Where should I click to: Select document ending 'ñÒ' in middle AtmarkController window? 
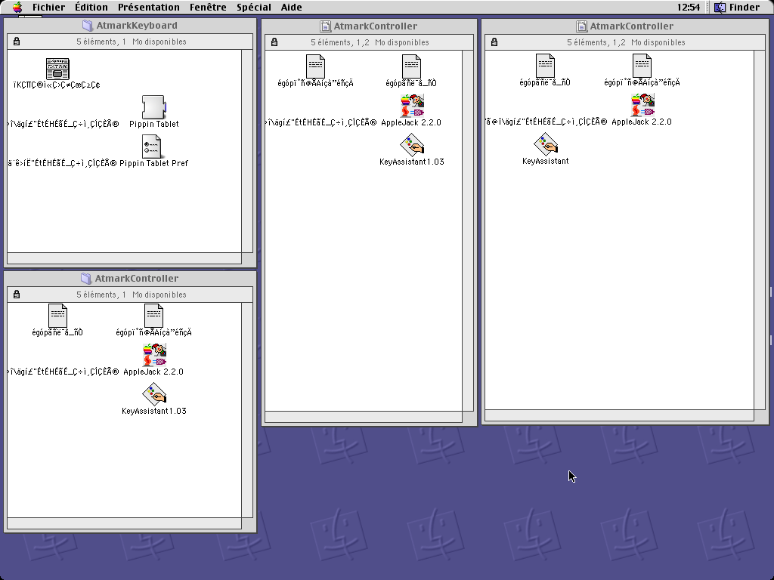pyautogui.click(x=411, y=66)
